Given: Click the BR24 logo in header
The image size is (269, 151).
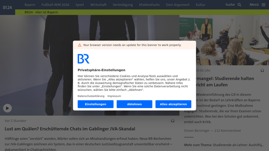Looking at the screenshot, I should pyautogui.click(x=7, y=7).
